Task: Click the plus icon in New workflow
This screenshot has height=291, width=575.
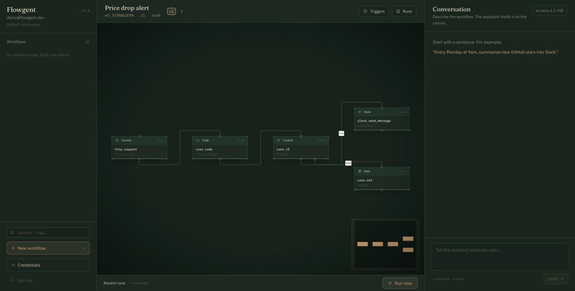Action: [13, 248]
